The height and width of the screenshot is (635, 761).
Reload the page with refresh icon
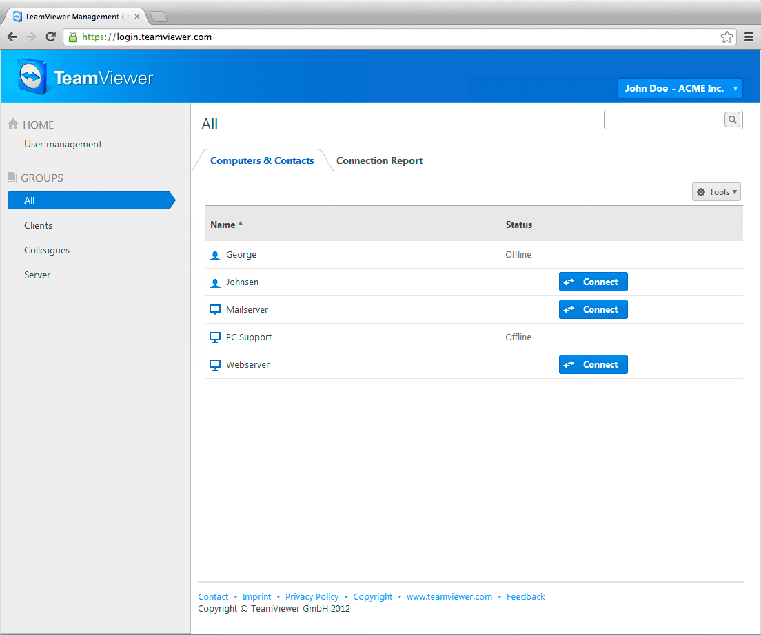50,37
